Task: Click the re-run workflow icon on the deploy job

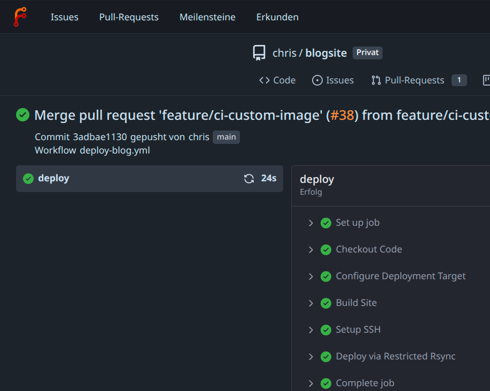Action: [x=248, y=179]
